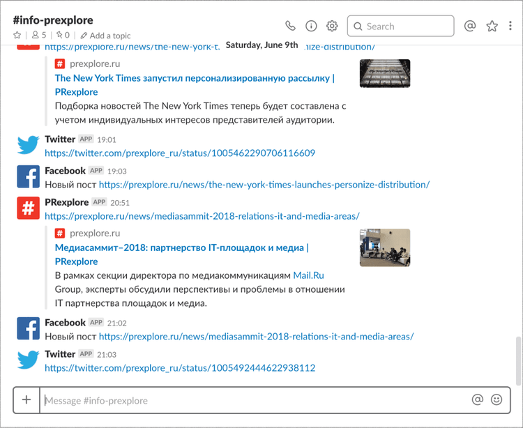Open Twitter avatar on 19:01 message

[x=28, y=145]
